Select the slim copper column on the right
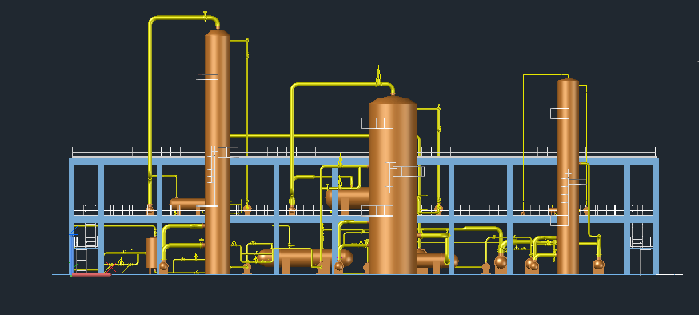 click(568, 176)
